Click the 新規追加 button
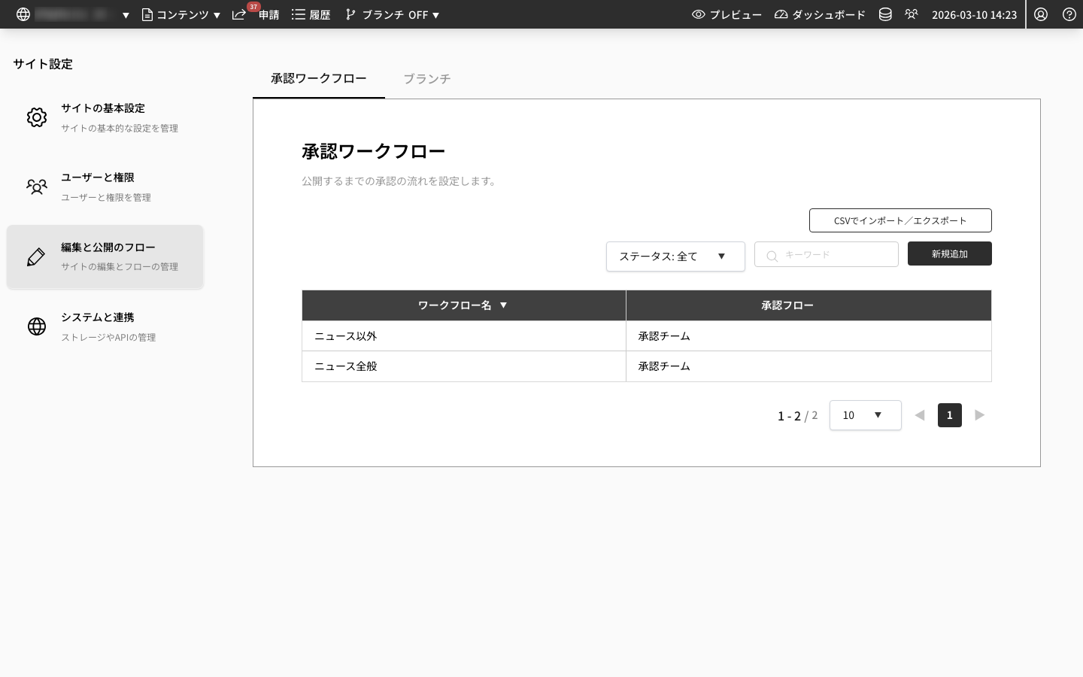1083x677 pixels. [950, 253]
